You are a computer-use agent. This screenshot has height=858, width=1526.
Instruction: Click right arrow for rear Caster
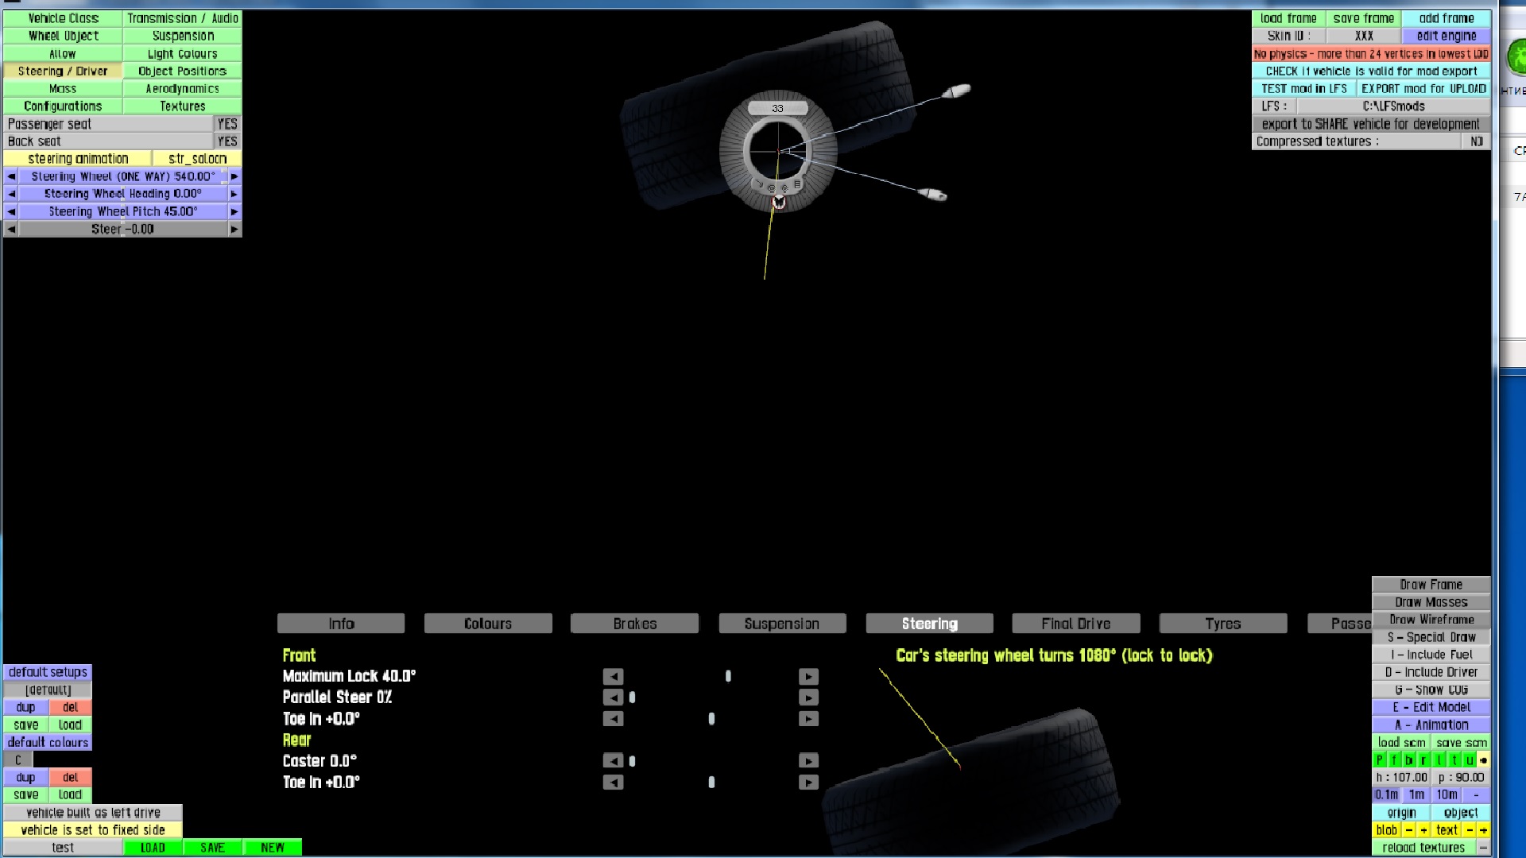(808, 761)
